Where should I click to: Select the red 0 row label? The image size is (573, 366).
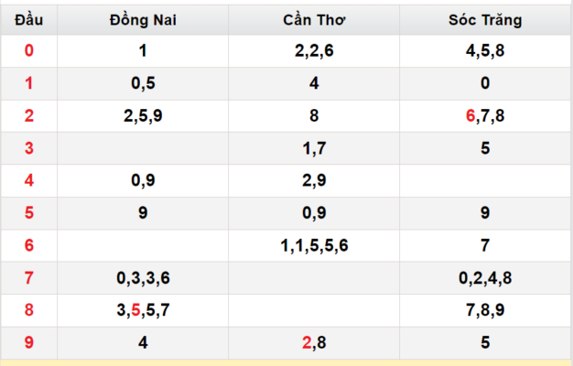pyautogui.click(x=29, y=50)
